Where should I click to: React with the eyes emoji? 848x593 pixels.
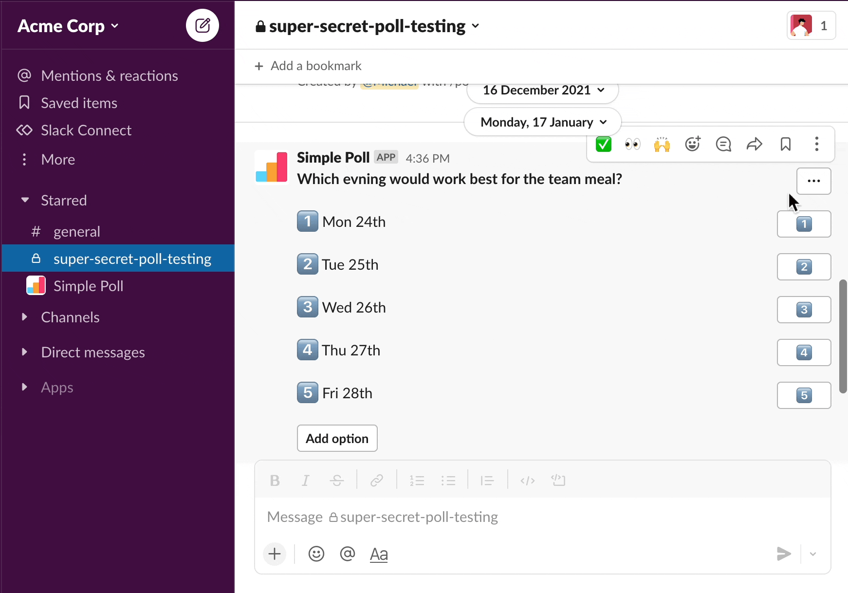[633, 144]
